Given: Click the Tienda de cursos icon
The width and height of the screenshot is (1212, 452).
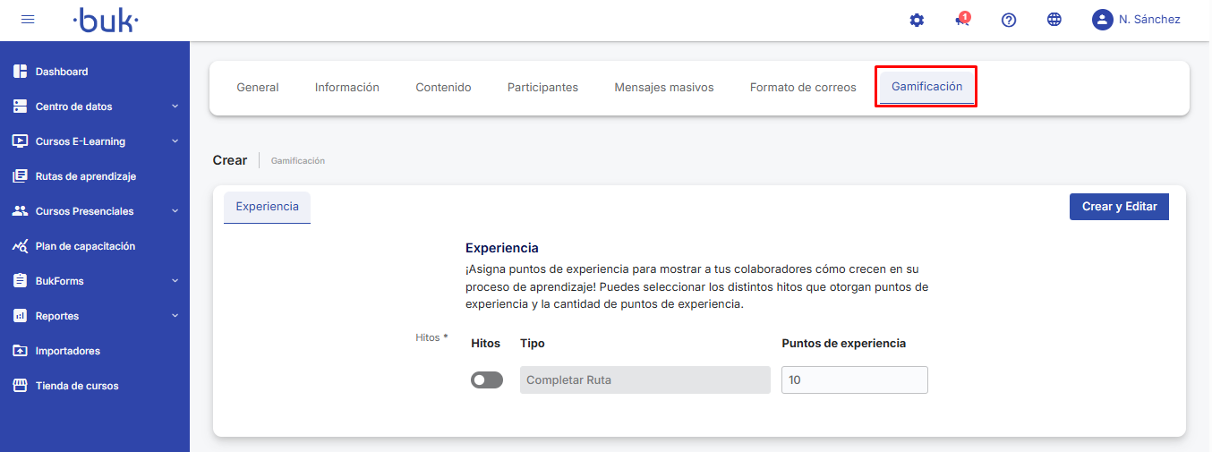Looking at the screenshot, I should (20, 386).
